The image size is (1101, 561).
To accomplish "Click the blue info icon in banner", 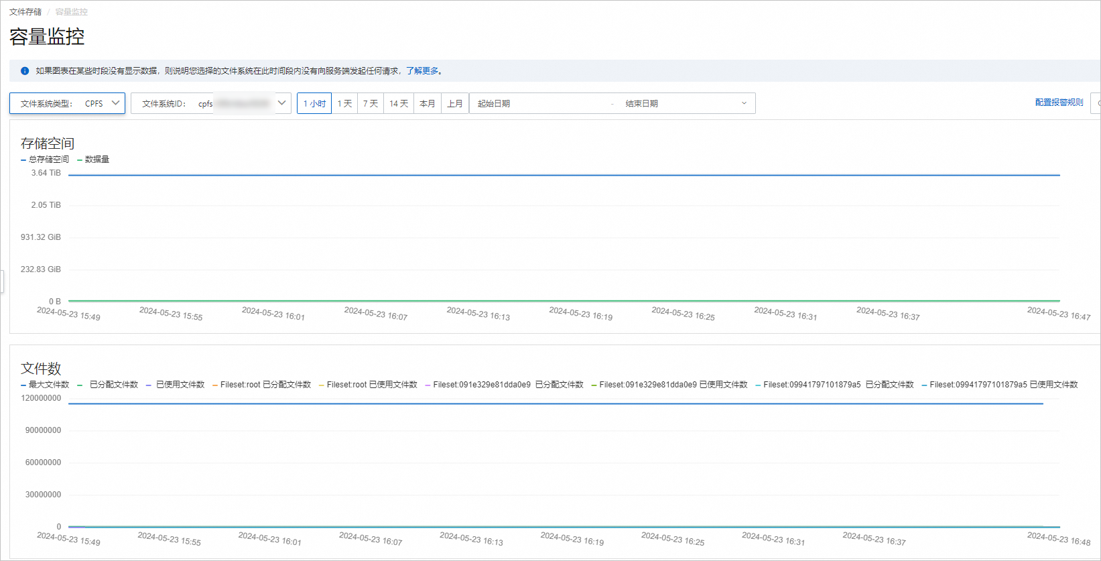I will pyautogui.click(x=25, y=71).
